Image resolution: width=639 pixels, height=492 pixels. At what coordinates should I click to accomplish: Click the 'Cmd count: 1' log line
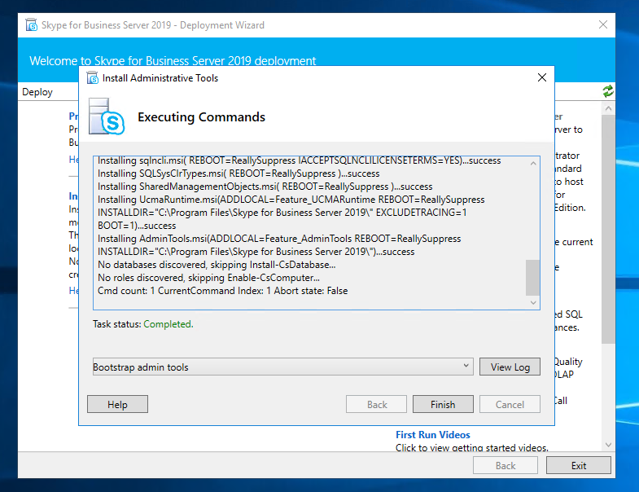pos(223,291)
